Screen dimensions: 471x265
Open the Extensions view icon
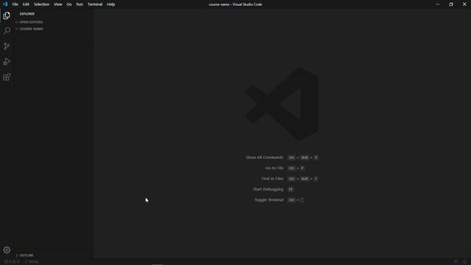pyautogui.click(x=7, y=77)
